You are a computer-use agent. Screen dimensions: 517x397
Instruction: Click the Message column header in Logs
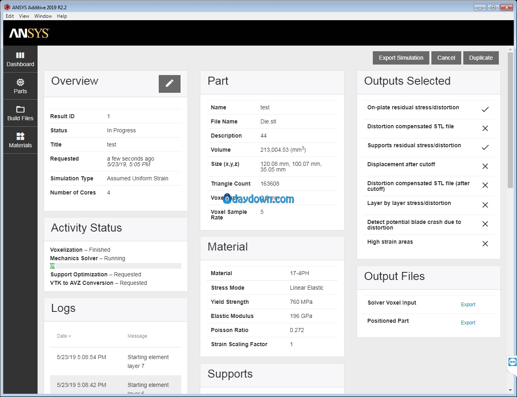click(137, 336)
